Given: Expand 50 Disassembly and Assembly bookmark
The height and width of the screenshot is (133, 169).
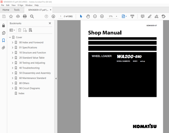Looking at the screenshot, I should (13, 73).
